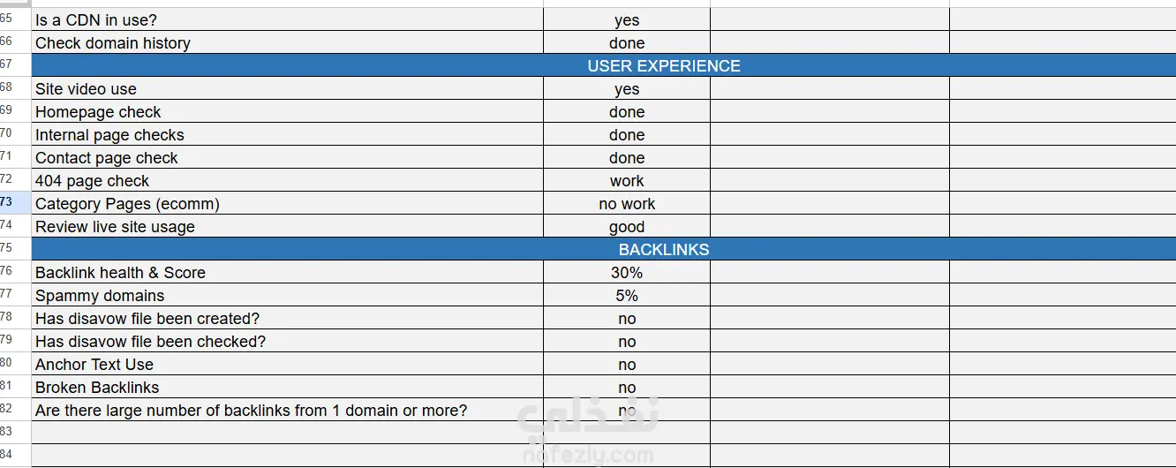Select the "30%" backlink health score cell
Image resolution: width=1176 pixels, height=468 pixels.
tap(627, 273)
